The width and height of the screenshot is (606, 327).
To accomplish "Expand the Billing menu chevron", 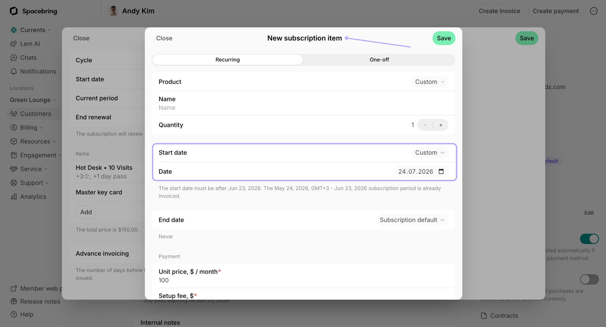I will tap(41, 128).
